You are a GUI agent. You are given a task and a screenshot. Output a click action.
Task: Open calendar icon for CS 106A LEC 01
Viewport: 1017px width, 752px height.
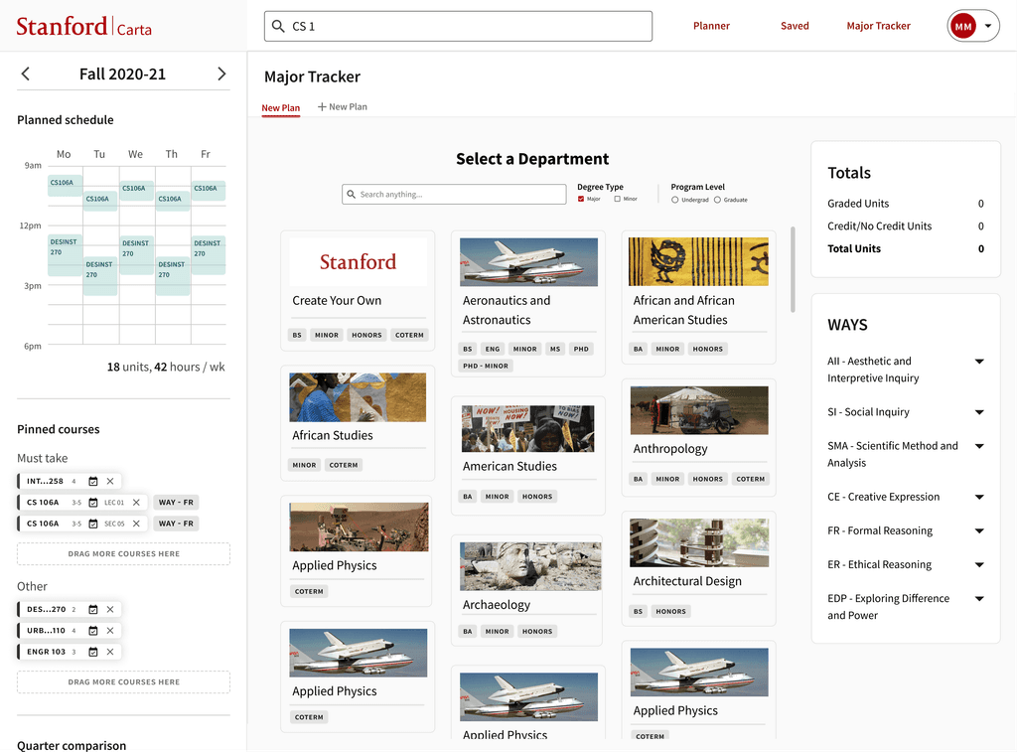93,503
